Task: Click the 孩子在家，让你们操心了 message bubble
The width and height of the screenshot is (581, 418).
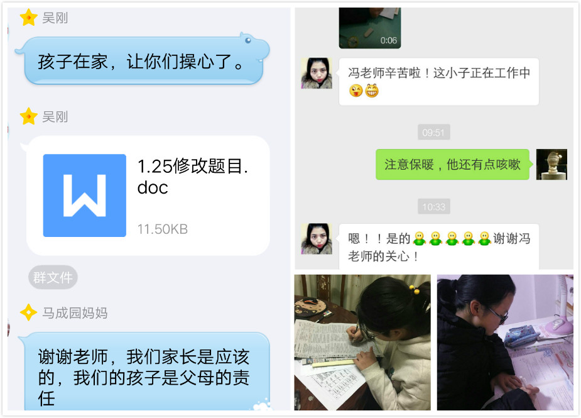Action: coord(143,60)
